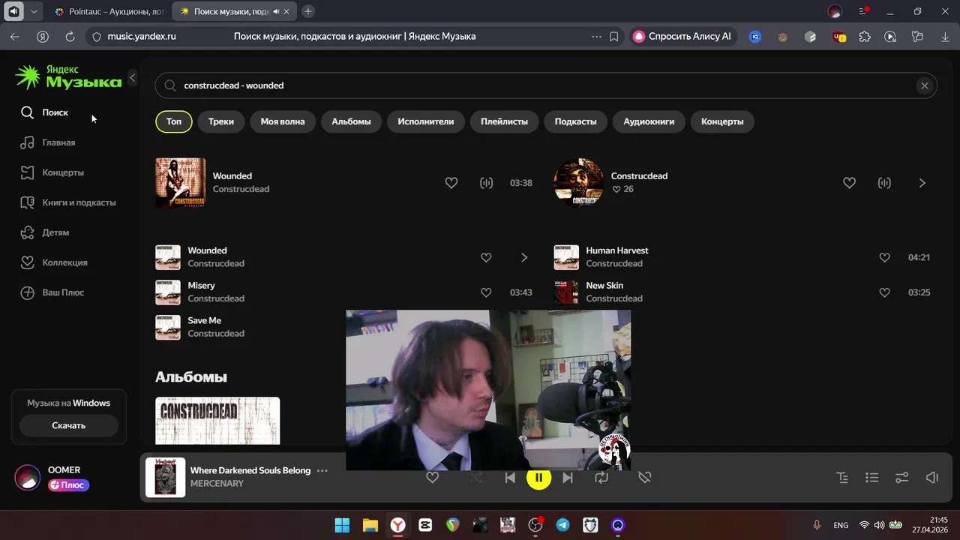Select the Исполнители filter tab

(426, 121)
